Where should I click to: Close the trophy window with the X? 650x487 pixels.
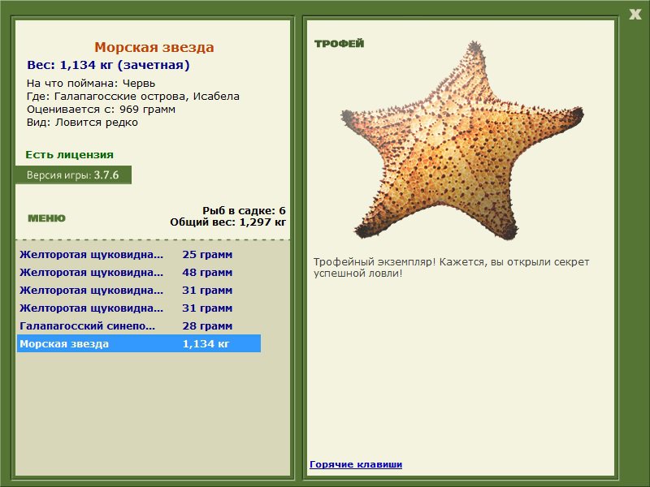tap(635, 15)
